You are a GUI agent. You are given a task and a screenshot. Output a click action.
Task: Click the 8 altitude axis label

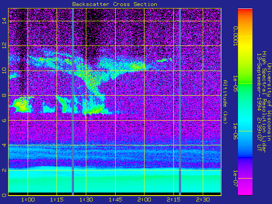pos(4,95)
